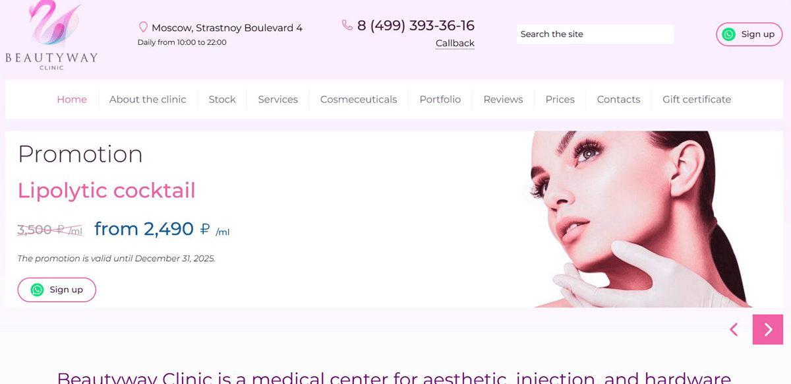Click the Beautyway Clinic swan logo

[x=51, y=35]
